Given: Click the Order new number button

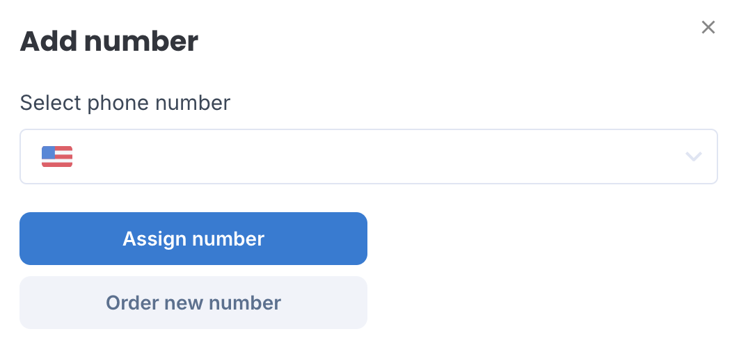Looking at the screenshot, I should [193, 303].
